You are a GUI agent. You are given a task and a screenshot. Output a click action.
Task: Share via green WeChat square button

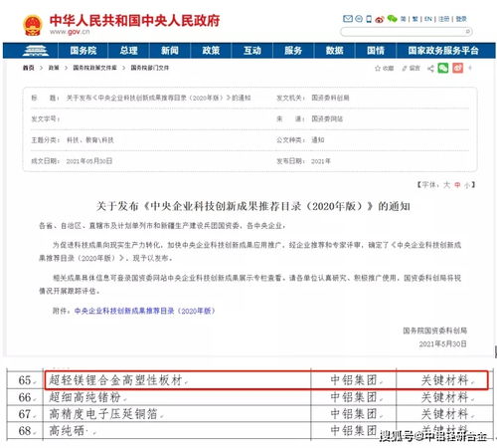point(443,68)
